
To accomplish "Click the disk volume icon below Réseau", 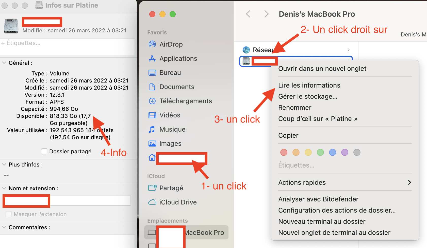I will [246, 61].
